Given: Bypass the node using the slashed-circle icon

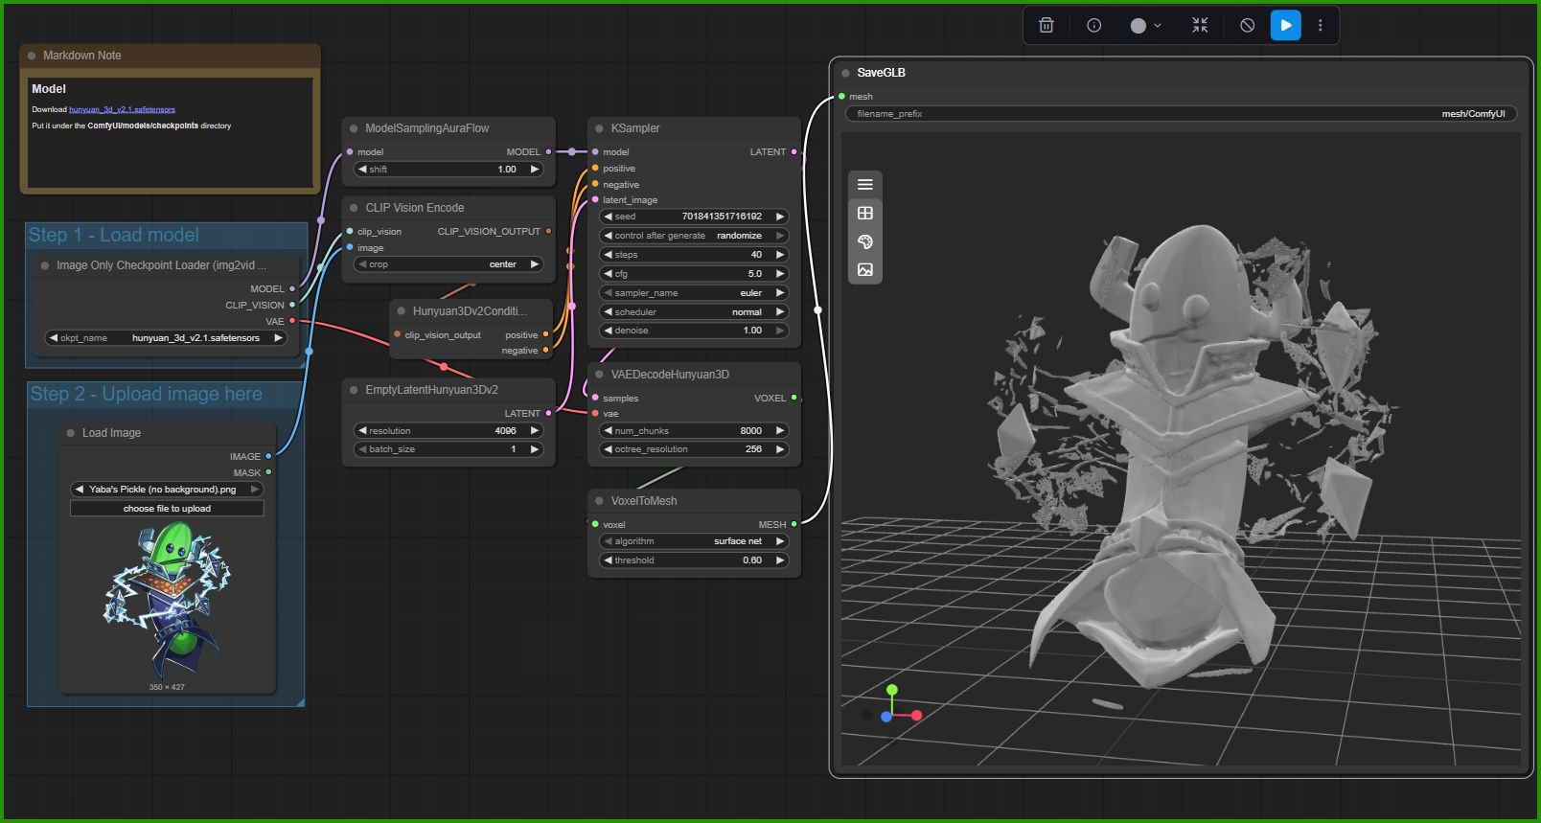Looking at the screenshot, I should (x=1247, y=26).
